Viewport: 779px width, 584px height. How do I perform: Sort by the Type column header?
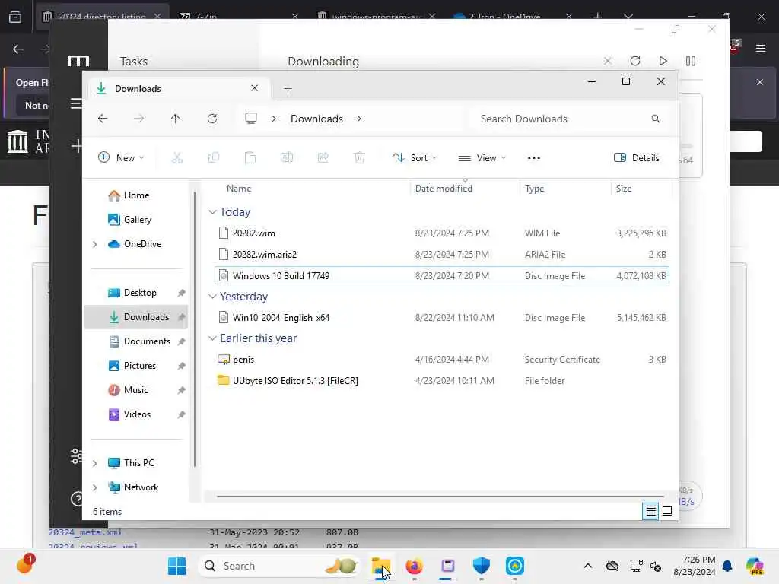[x=534, y=189]
